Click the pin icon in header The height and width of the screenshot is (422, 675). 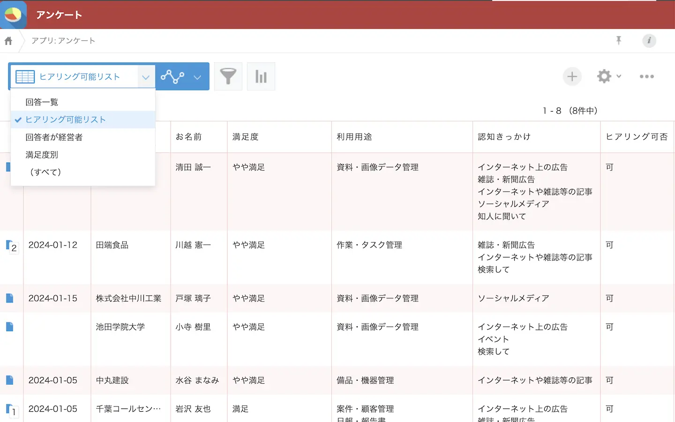[x=619, y=40]
